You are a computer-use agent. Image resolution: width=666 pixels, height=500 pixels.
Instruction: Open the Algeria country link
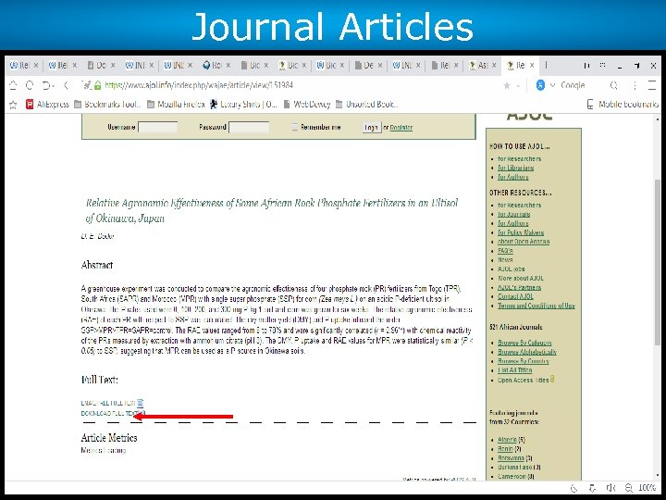pyautogui.click(x=507, y=440)
